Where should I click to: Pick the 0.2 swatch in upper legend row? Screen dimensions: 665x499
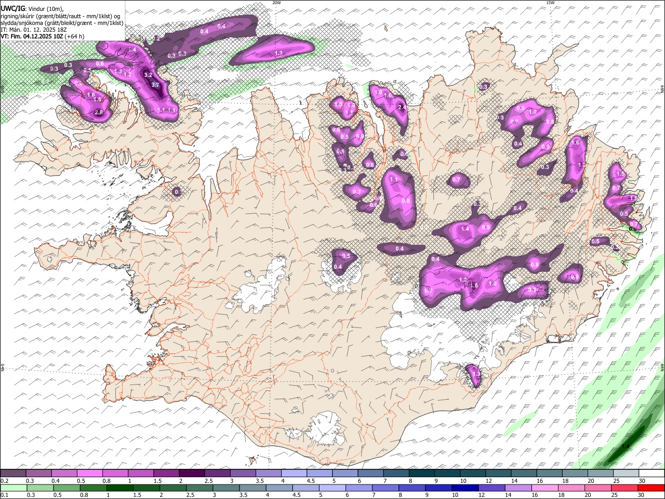(x=13, y=473)
